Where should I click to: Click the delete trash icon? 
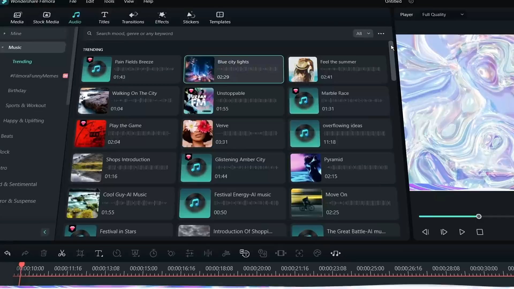click(44, 253)
